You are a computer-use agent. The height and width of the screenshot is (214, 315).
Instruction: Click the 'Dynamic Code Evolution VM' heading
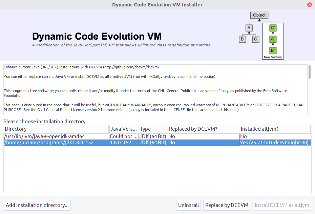tap(97, 36)
